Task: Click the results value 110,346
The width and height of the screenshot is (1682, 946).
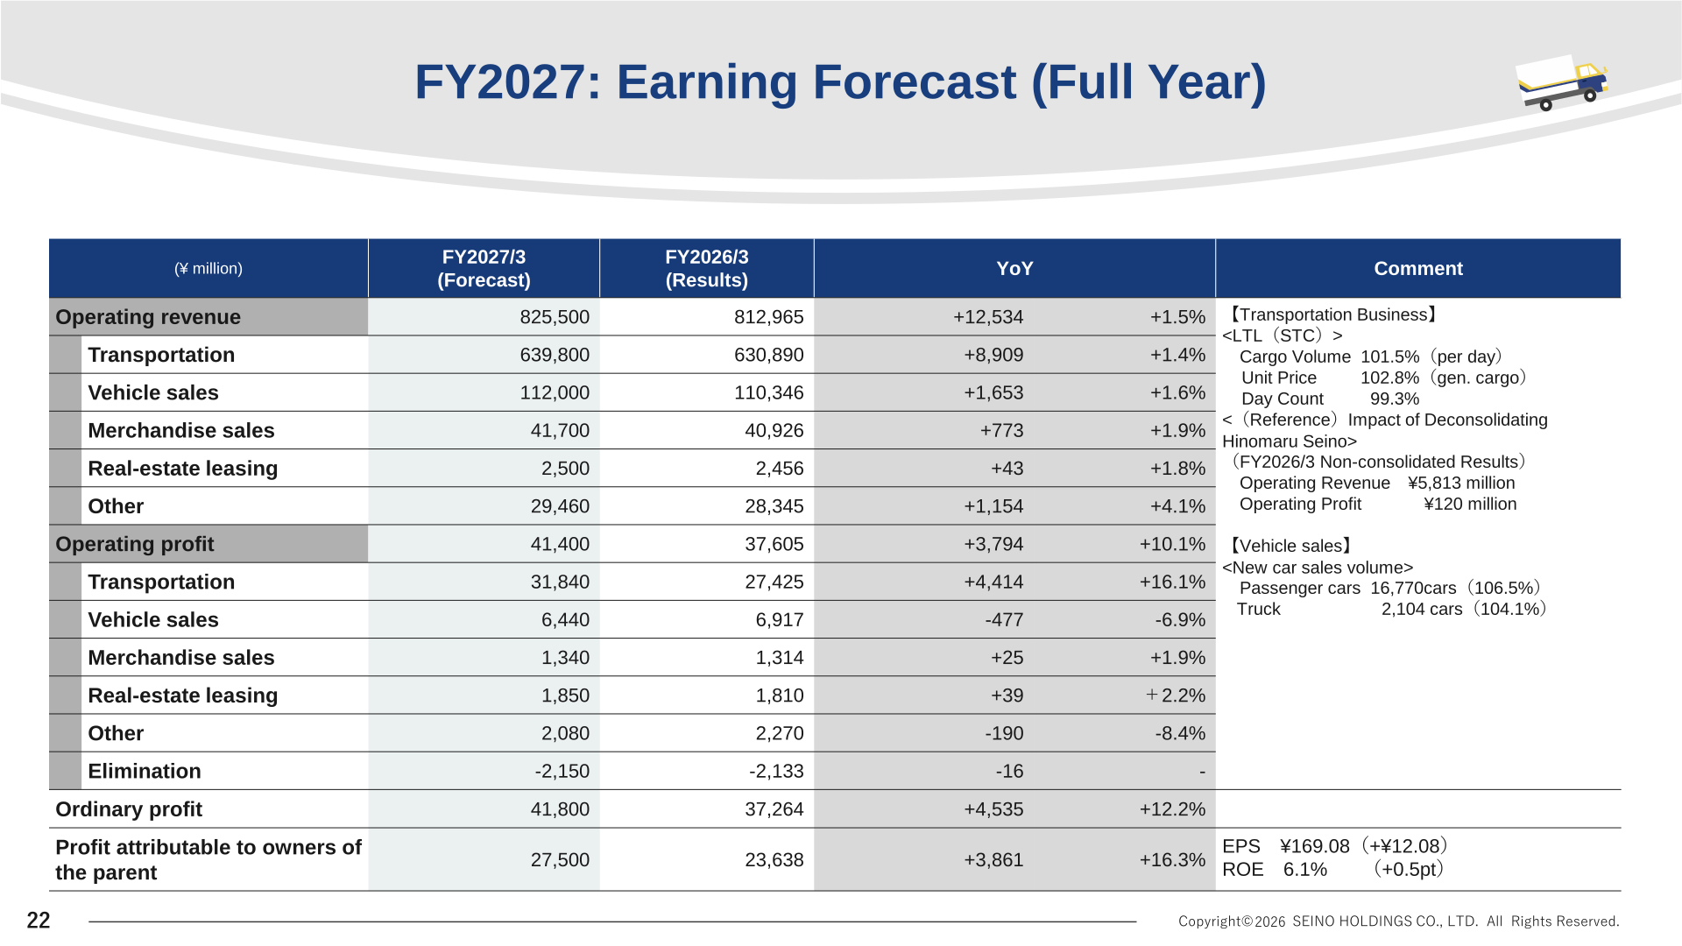Action: pos(768,392)
